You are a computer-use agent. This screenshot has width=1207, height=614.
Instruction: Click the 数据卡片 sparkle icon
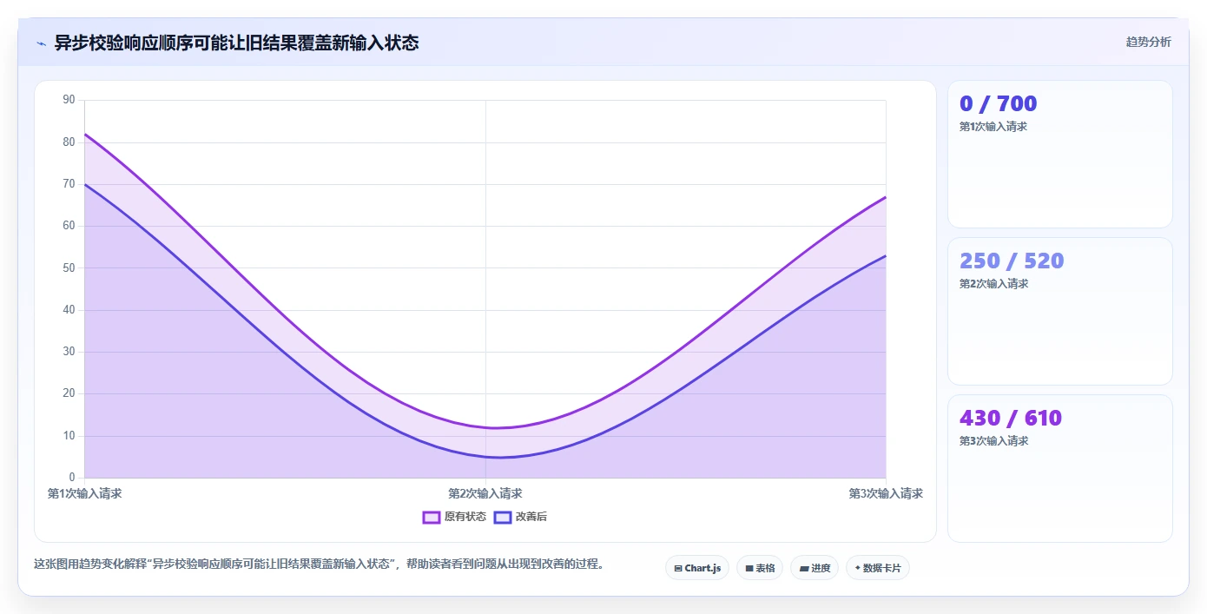pos(857,568)
